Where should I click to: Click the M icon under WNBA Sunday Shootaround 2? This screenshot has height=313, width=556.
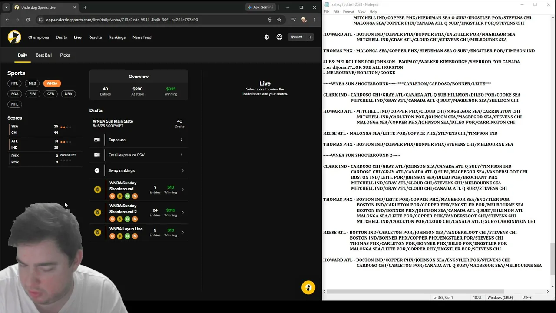pos(135,219)
